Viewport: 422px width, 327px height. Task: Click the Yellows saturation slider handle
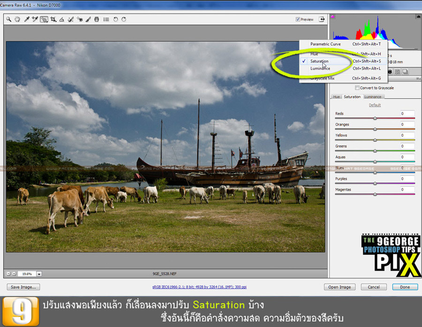click(x=375, y=140)
